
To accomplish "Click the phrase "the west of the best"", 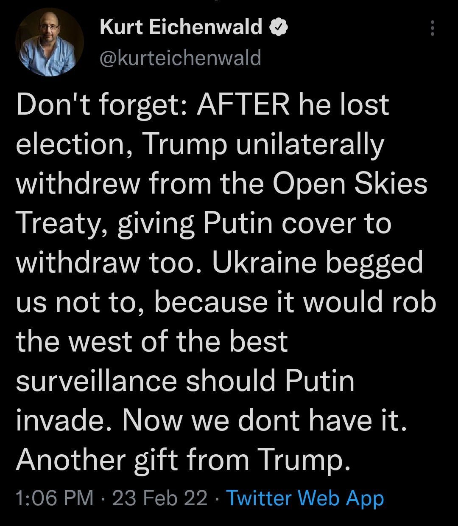I will click(152, 342).
